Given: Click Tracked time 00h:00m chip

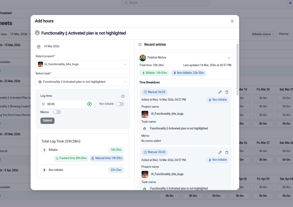Looking at the screenshot, I should click(x=71, y=158).
